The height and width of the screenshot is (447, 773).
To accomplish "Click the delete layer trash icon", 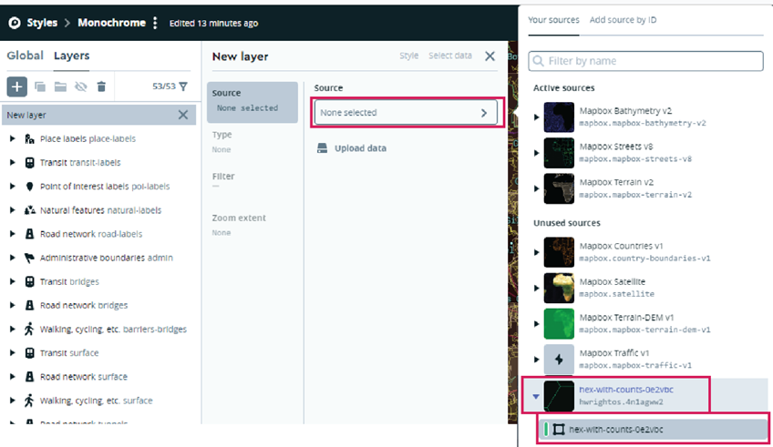I will [x=101, y=86].
